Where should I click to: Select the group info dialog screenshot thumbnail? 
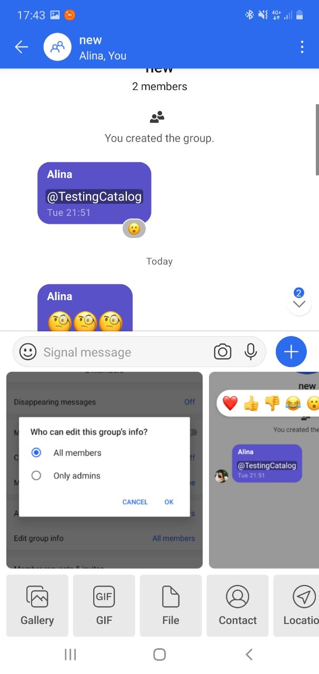pyautogui.click(x=104, y=470)
